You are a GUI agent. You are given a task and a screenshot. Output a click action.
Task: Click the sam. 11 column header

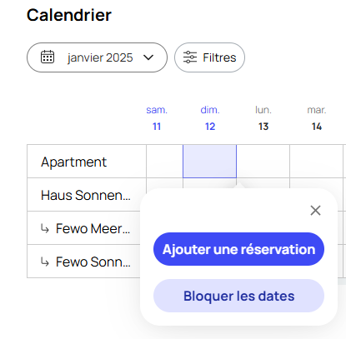[x=157, y=118]
